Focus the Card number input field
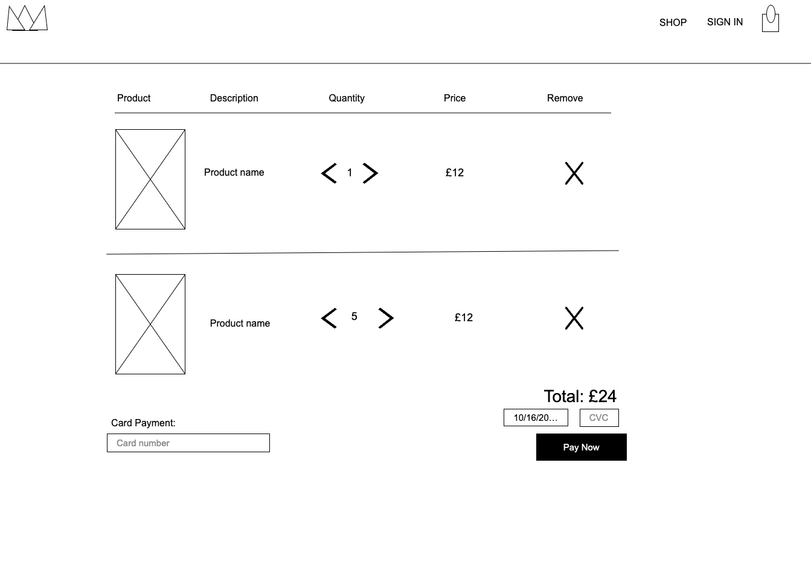The image size is (811, 573). (188, 443)
